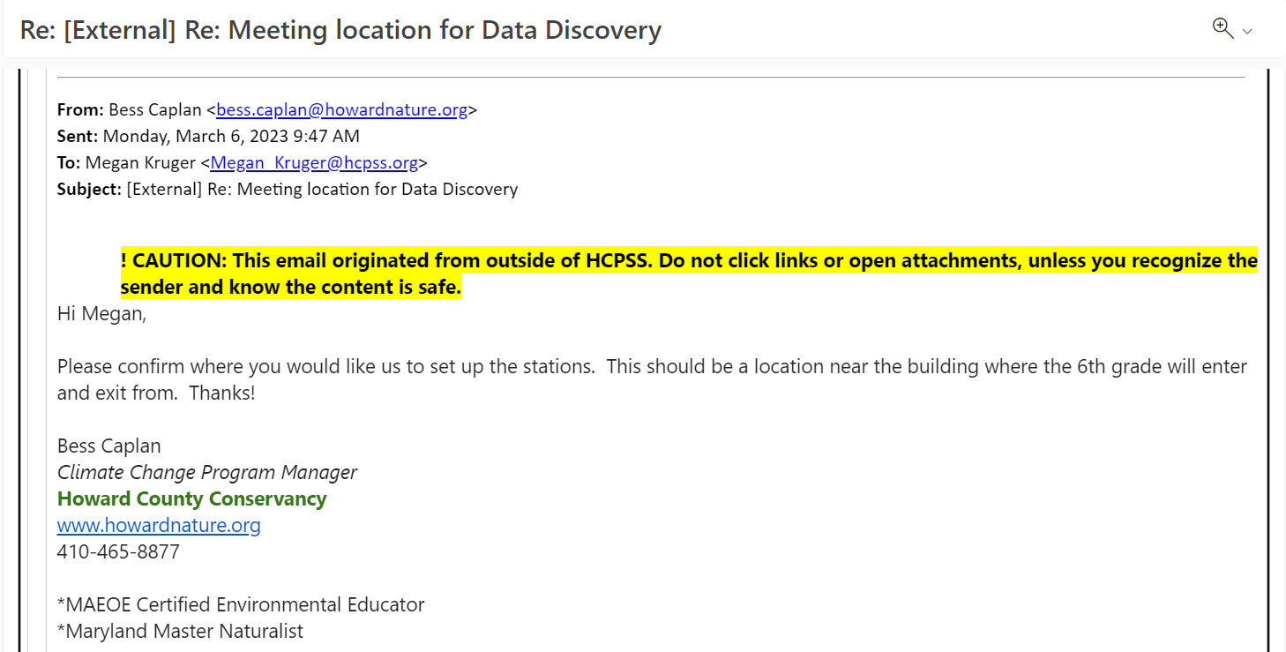
Task: Expand the zoom level dropdown chevron
Action: pos(1247,32)
